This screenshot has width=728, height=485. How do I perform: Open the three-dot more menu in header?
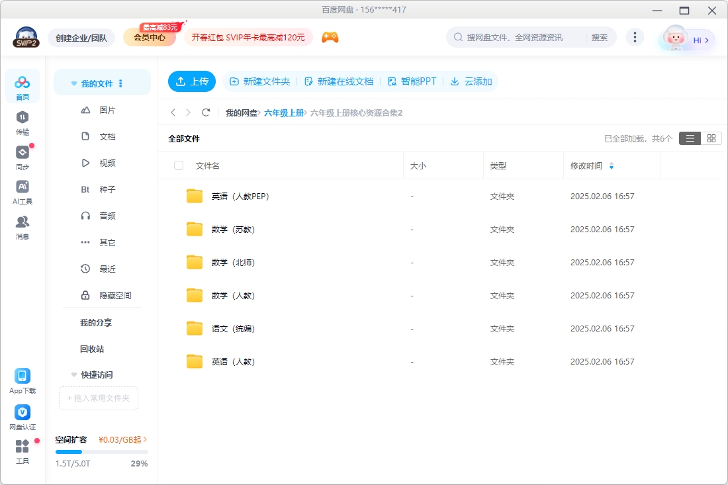(635, 37)
